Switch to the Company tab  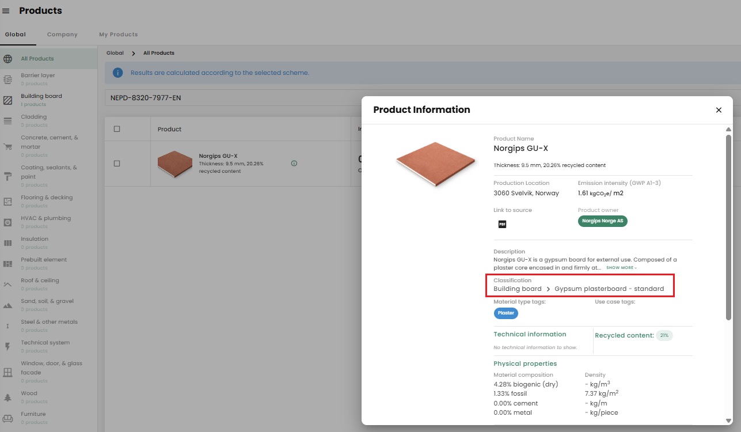(x=62, y=35)
